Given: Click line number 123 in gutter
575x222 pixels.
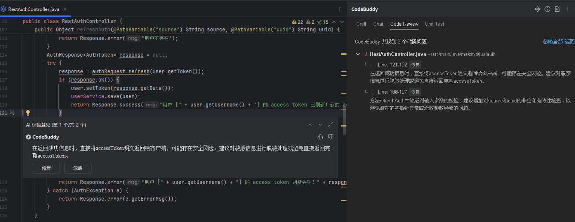Looking at the screenshot, I should pyautogui.click(x=4, y=191).
